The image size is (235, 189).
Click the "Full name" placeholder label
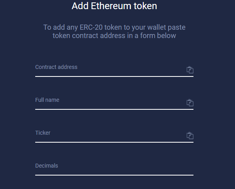(x=47, y=100)
